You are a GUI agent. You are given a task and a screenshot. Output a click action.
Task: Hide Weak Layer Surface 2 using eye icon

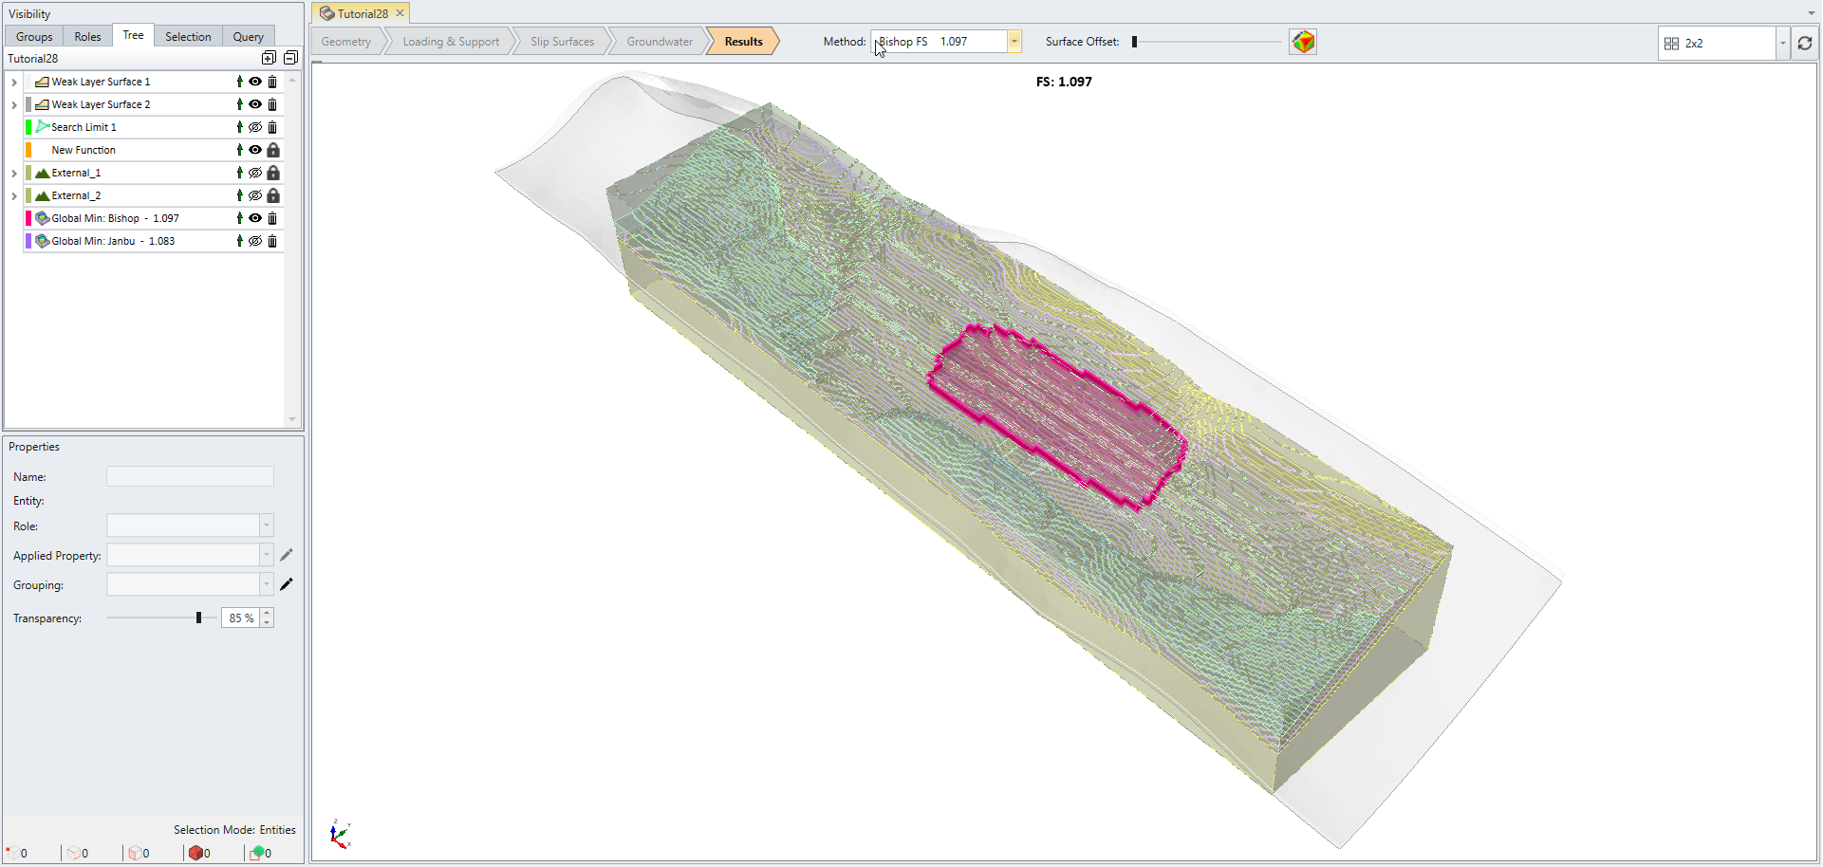(255, 104)
